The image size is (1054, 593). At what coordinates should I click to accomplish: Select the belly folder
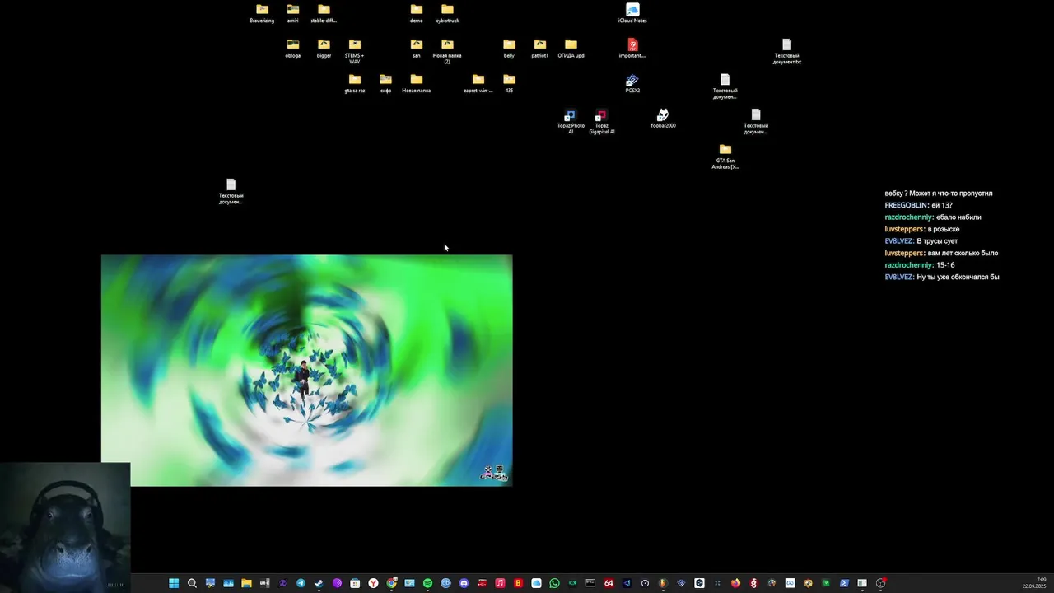tap(509, 49)
